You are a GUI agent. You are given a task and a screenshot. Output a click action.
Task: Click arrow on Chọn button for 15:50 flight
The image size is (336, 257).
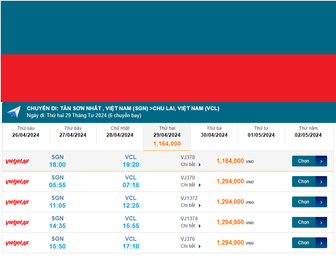321,243
